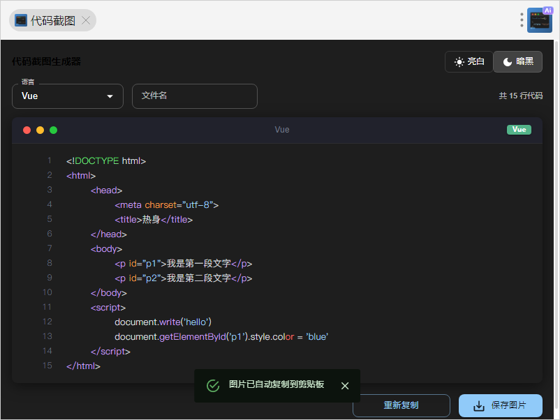Dismiss the clipboard copied notification

point(345,386)
